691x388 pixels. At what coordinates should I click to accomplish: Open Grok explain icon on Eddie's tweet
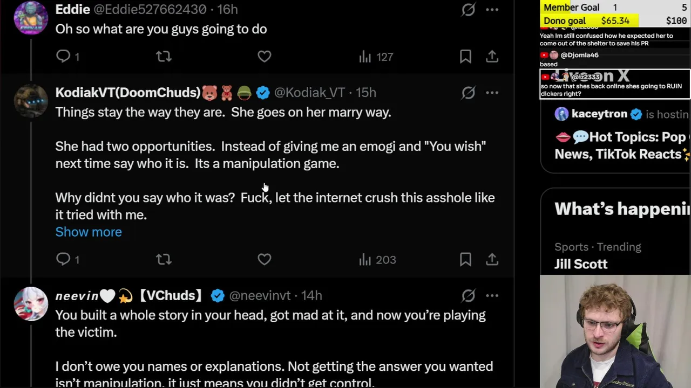[x=468, y=9]
